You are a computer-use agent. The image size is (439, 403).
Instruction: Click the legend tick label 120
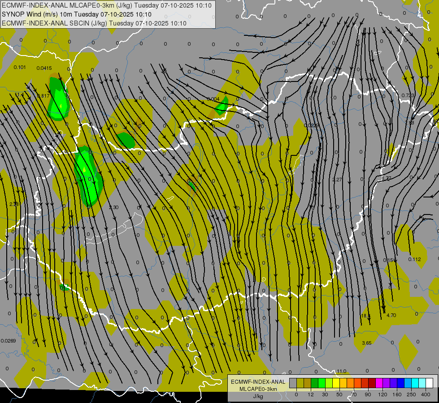pyautogui.click(x=382, y=394)
